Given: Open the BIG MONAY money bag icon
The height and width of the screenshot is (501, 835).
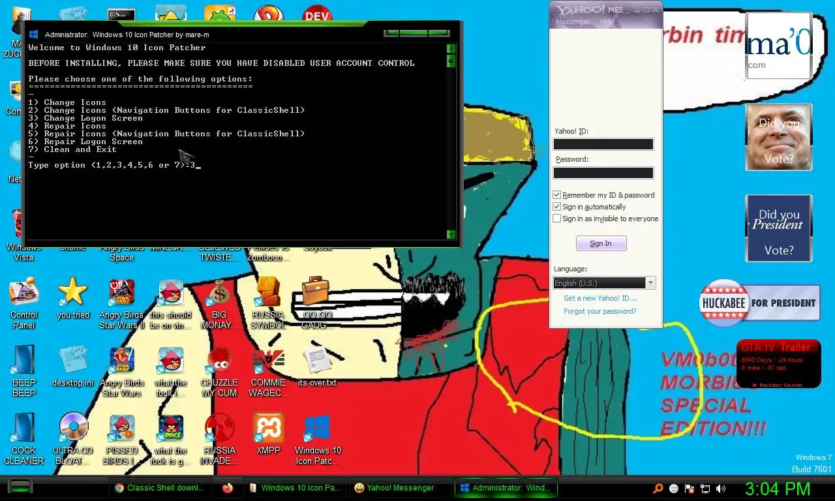Looking at the screenshot, I should pos(220,303).
